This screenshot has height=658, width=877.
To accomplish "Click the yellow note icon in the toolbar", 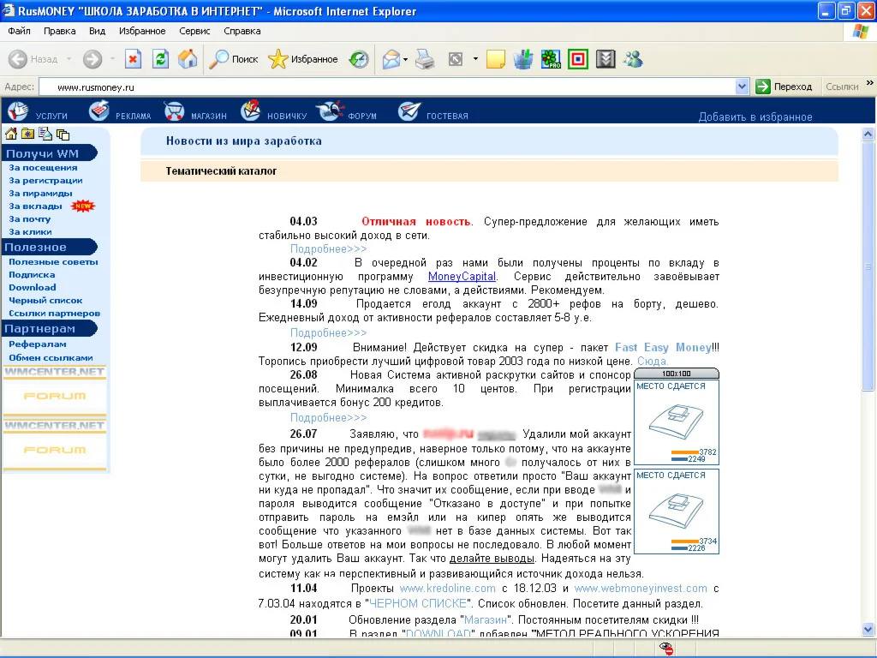I will coord(495,59).
